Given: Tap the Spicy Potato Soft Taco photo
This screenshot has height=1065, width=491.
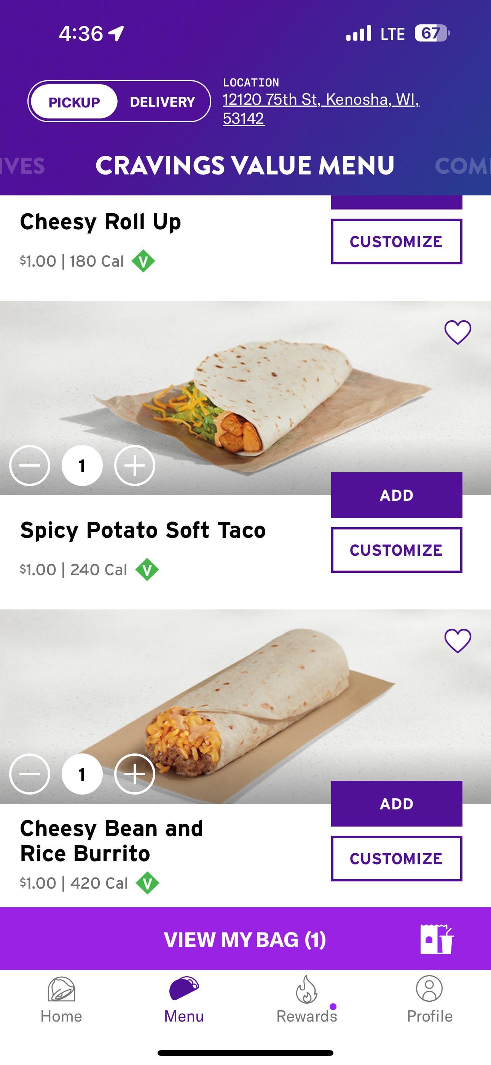Looking at the screenshot, I should (265, 397).
